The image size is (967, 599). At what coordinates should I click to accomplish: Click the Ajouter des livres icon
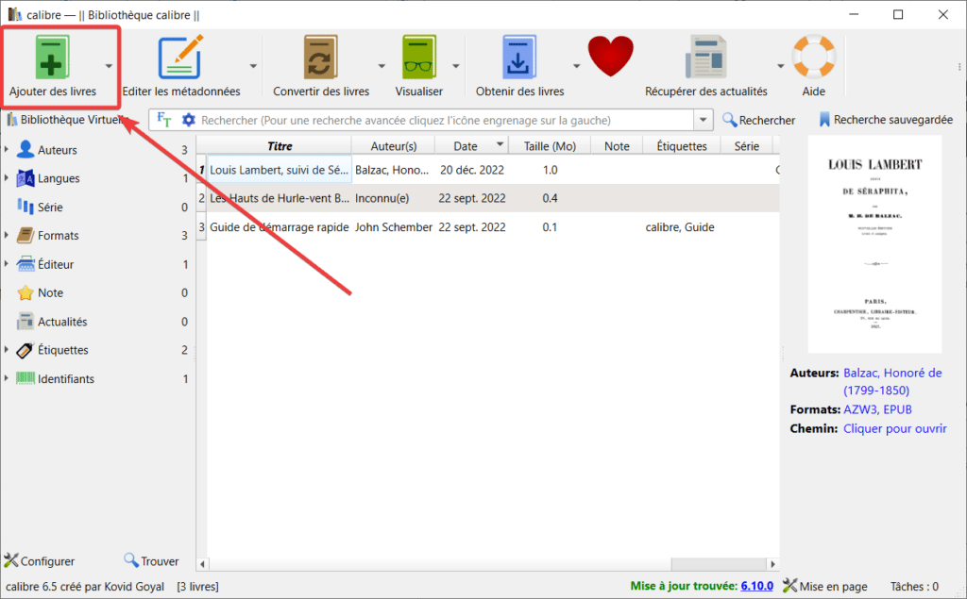(51, 58)
